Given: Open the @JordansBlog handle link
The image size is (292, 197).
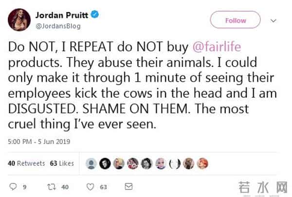Looking at the screenshot, I should (58, 26).
